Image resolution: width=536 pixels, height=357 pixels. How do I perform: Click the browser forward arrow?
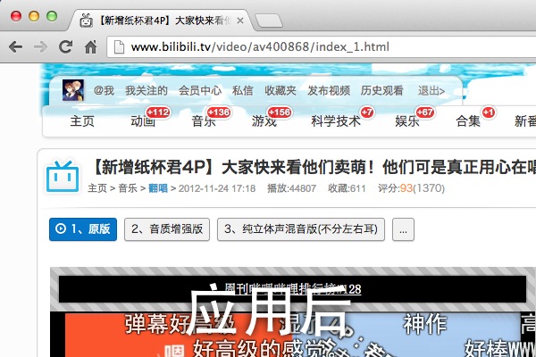[x=41, y=46]
